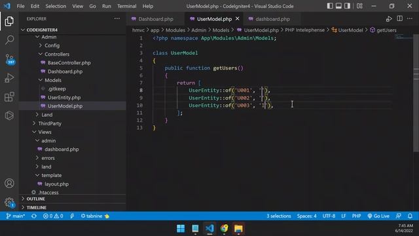The image size is (419, 236).
Task: Open the Manage gear icon
Action: (10, 203)
